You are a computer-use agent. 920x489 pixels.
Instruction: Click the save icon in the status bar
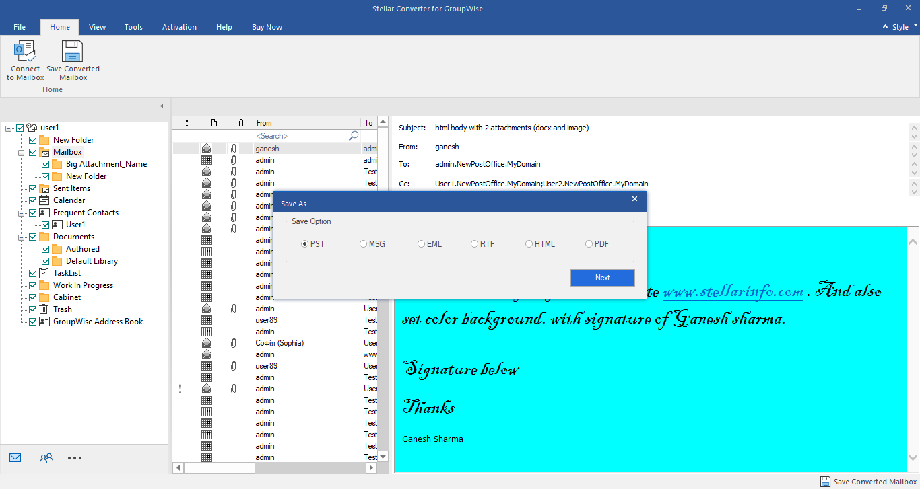tap(825, 482)
